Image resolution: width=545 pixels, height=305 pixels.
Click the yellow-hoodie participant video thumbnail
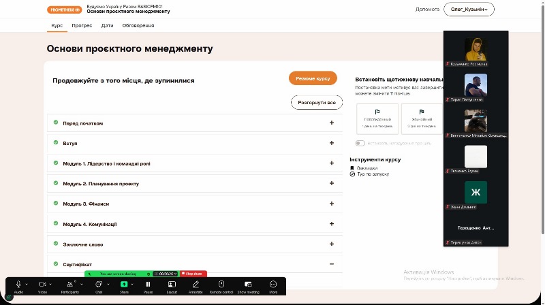[x=476, y=49]
